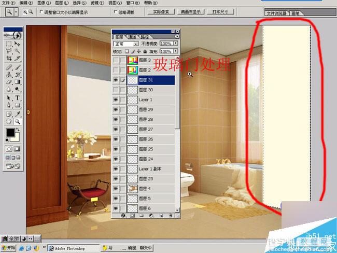Swap foreground and background colors
The image size is (337, 253).
pos(18,130)
